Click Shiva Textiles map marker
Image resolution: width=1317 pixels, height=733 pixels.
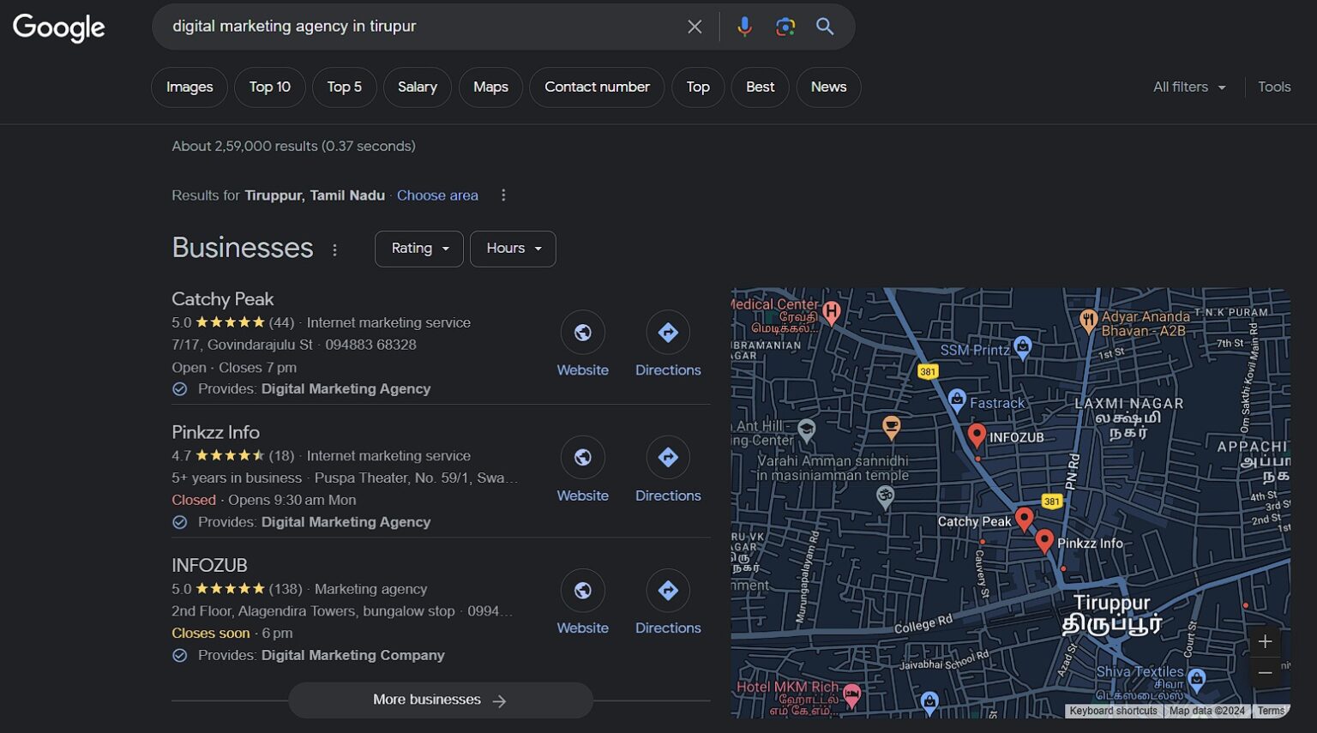1197,681
